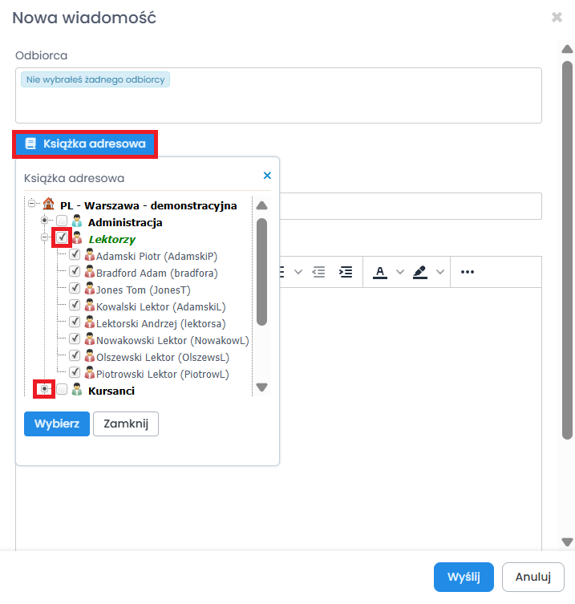
Task: Toggle the checkbox for Jones Tom (JonesT)
Action: click(x=75, y=289)
